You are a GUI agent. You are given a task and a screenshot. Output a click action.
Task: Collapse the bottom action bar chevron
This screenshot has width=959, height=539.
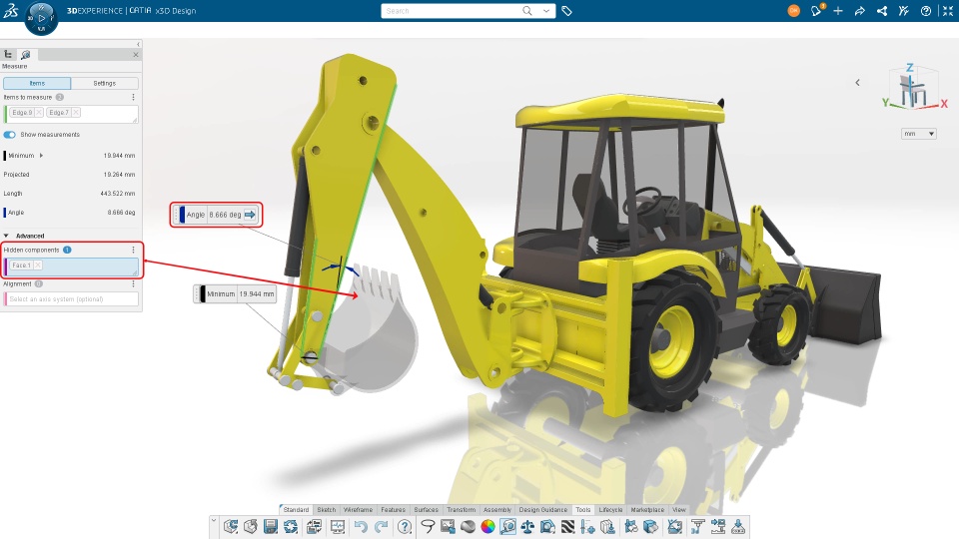(214, 520)
